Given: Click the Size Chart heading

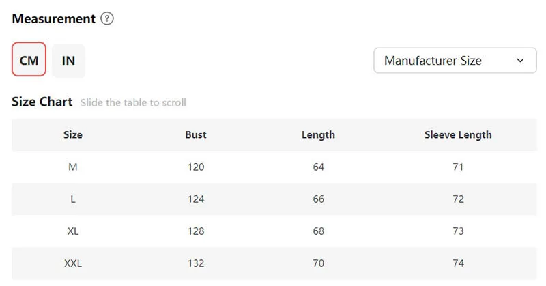Looking at the screenshot, I should (42, 102).
